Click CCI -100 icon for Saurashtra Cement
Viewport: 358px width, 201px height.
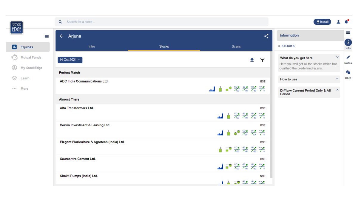click(237, 166)
